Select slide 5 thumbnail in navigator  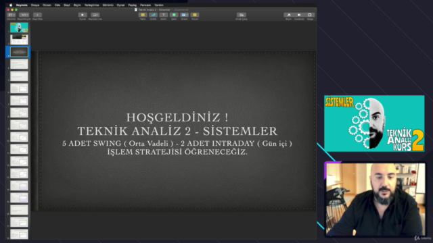(19, 76)
